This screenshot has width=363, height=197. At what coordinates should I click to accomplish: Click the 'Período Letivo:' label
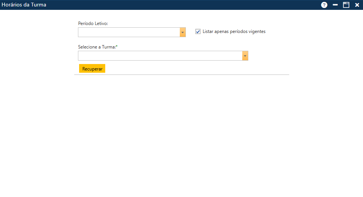tap(93, 23)
